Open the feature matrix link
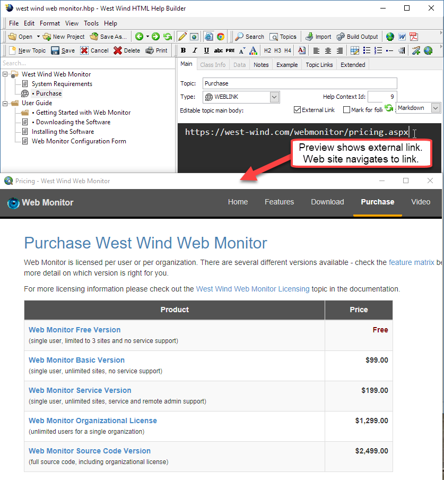 pos(411,262)
